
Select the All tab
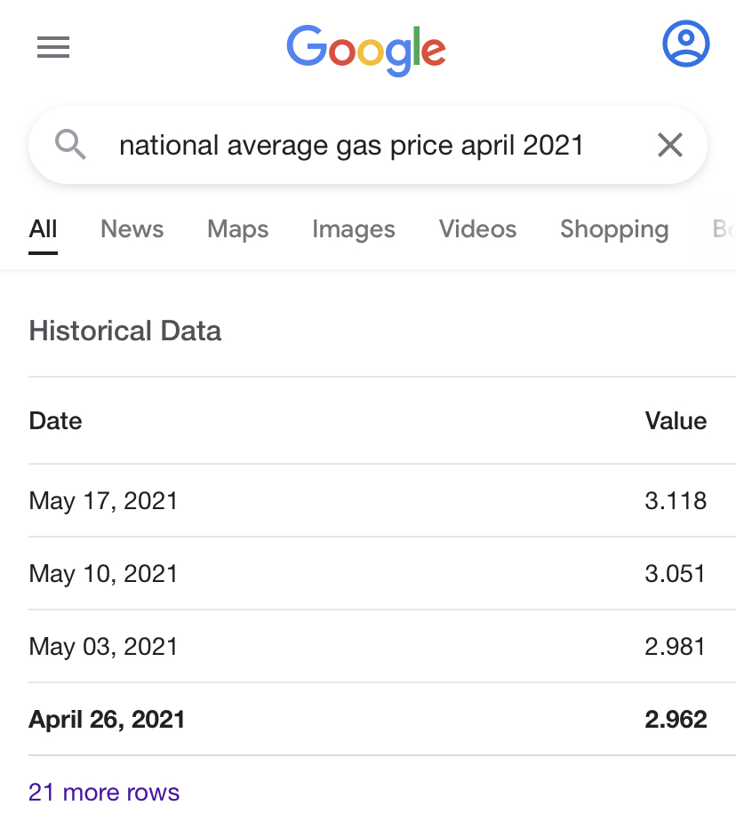pyautogui.click(x=43, y=229)
